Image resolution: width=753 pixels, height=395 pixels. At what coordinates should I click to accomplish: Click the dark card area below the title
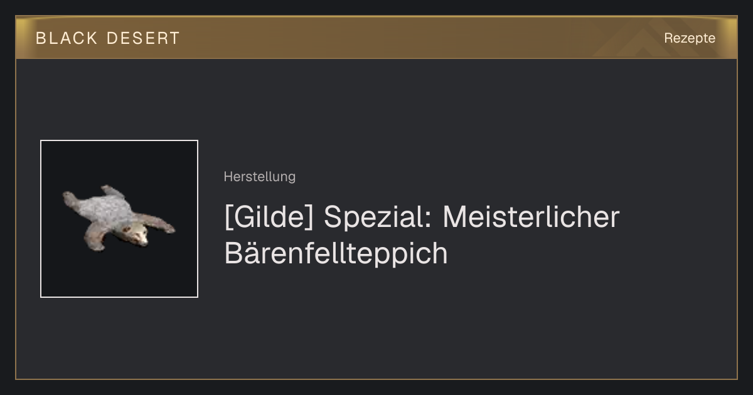439,326
